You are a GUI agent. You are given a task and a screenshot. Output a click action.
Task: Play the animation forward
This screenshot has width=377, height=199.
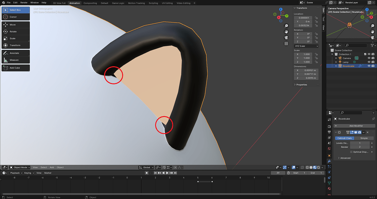coord(167,173)
